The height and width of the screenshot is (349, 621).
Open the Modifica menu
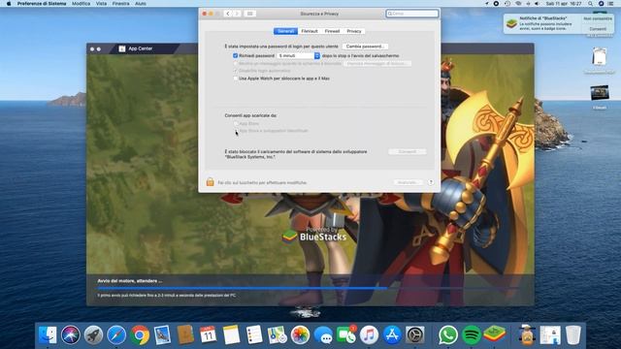(82, 4)
